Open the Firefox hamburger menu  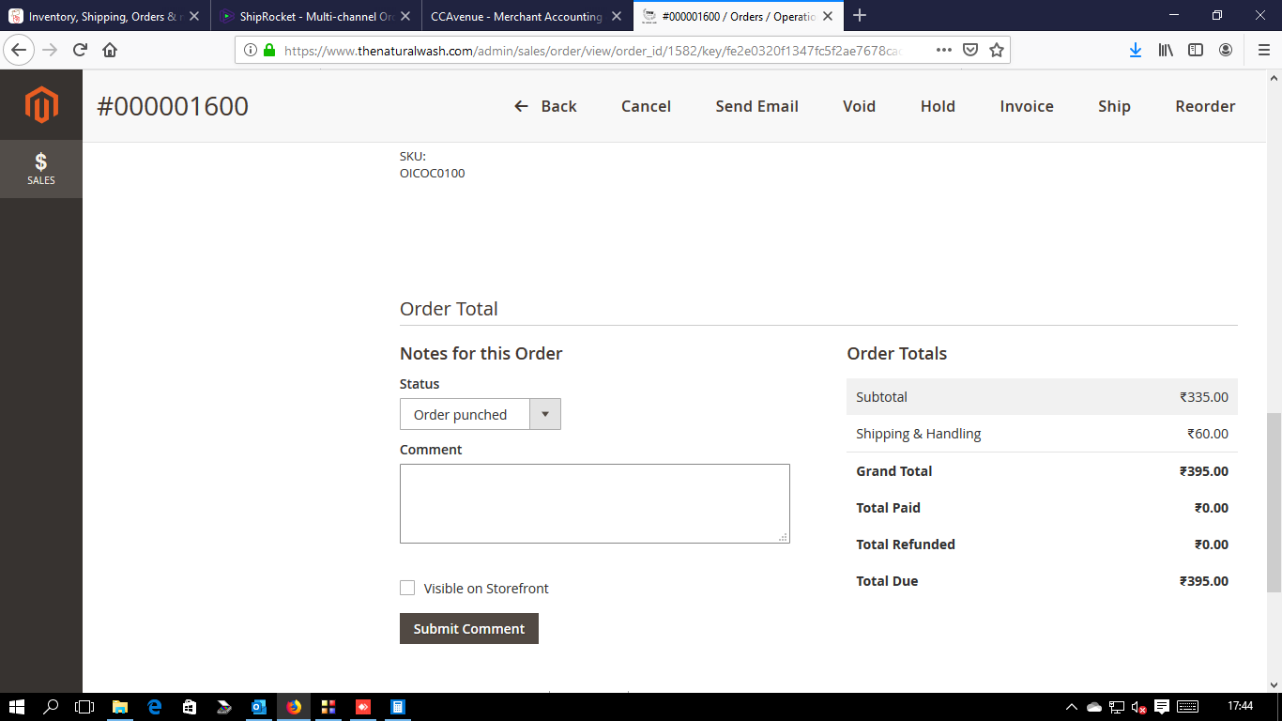(x=1263, y=50)
